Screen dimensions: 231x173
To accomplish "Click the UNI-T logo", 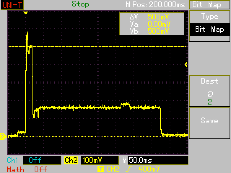I will 12,5.
